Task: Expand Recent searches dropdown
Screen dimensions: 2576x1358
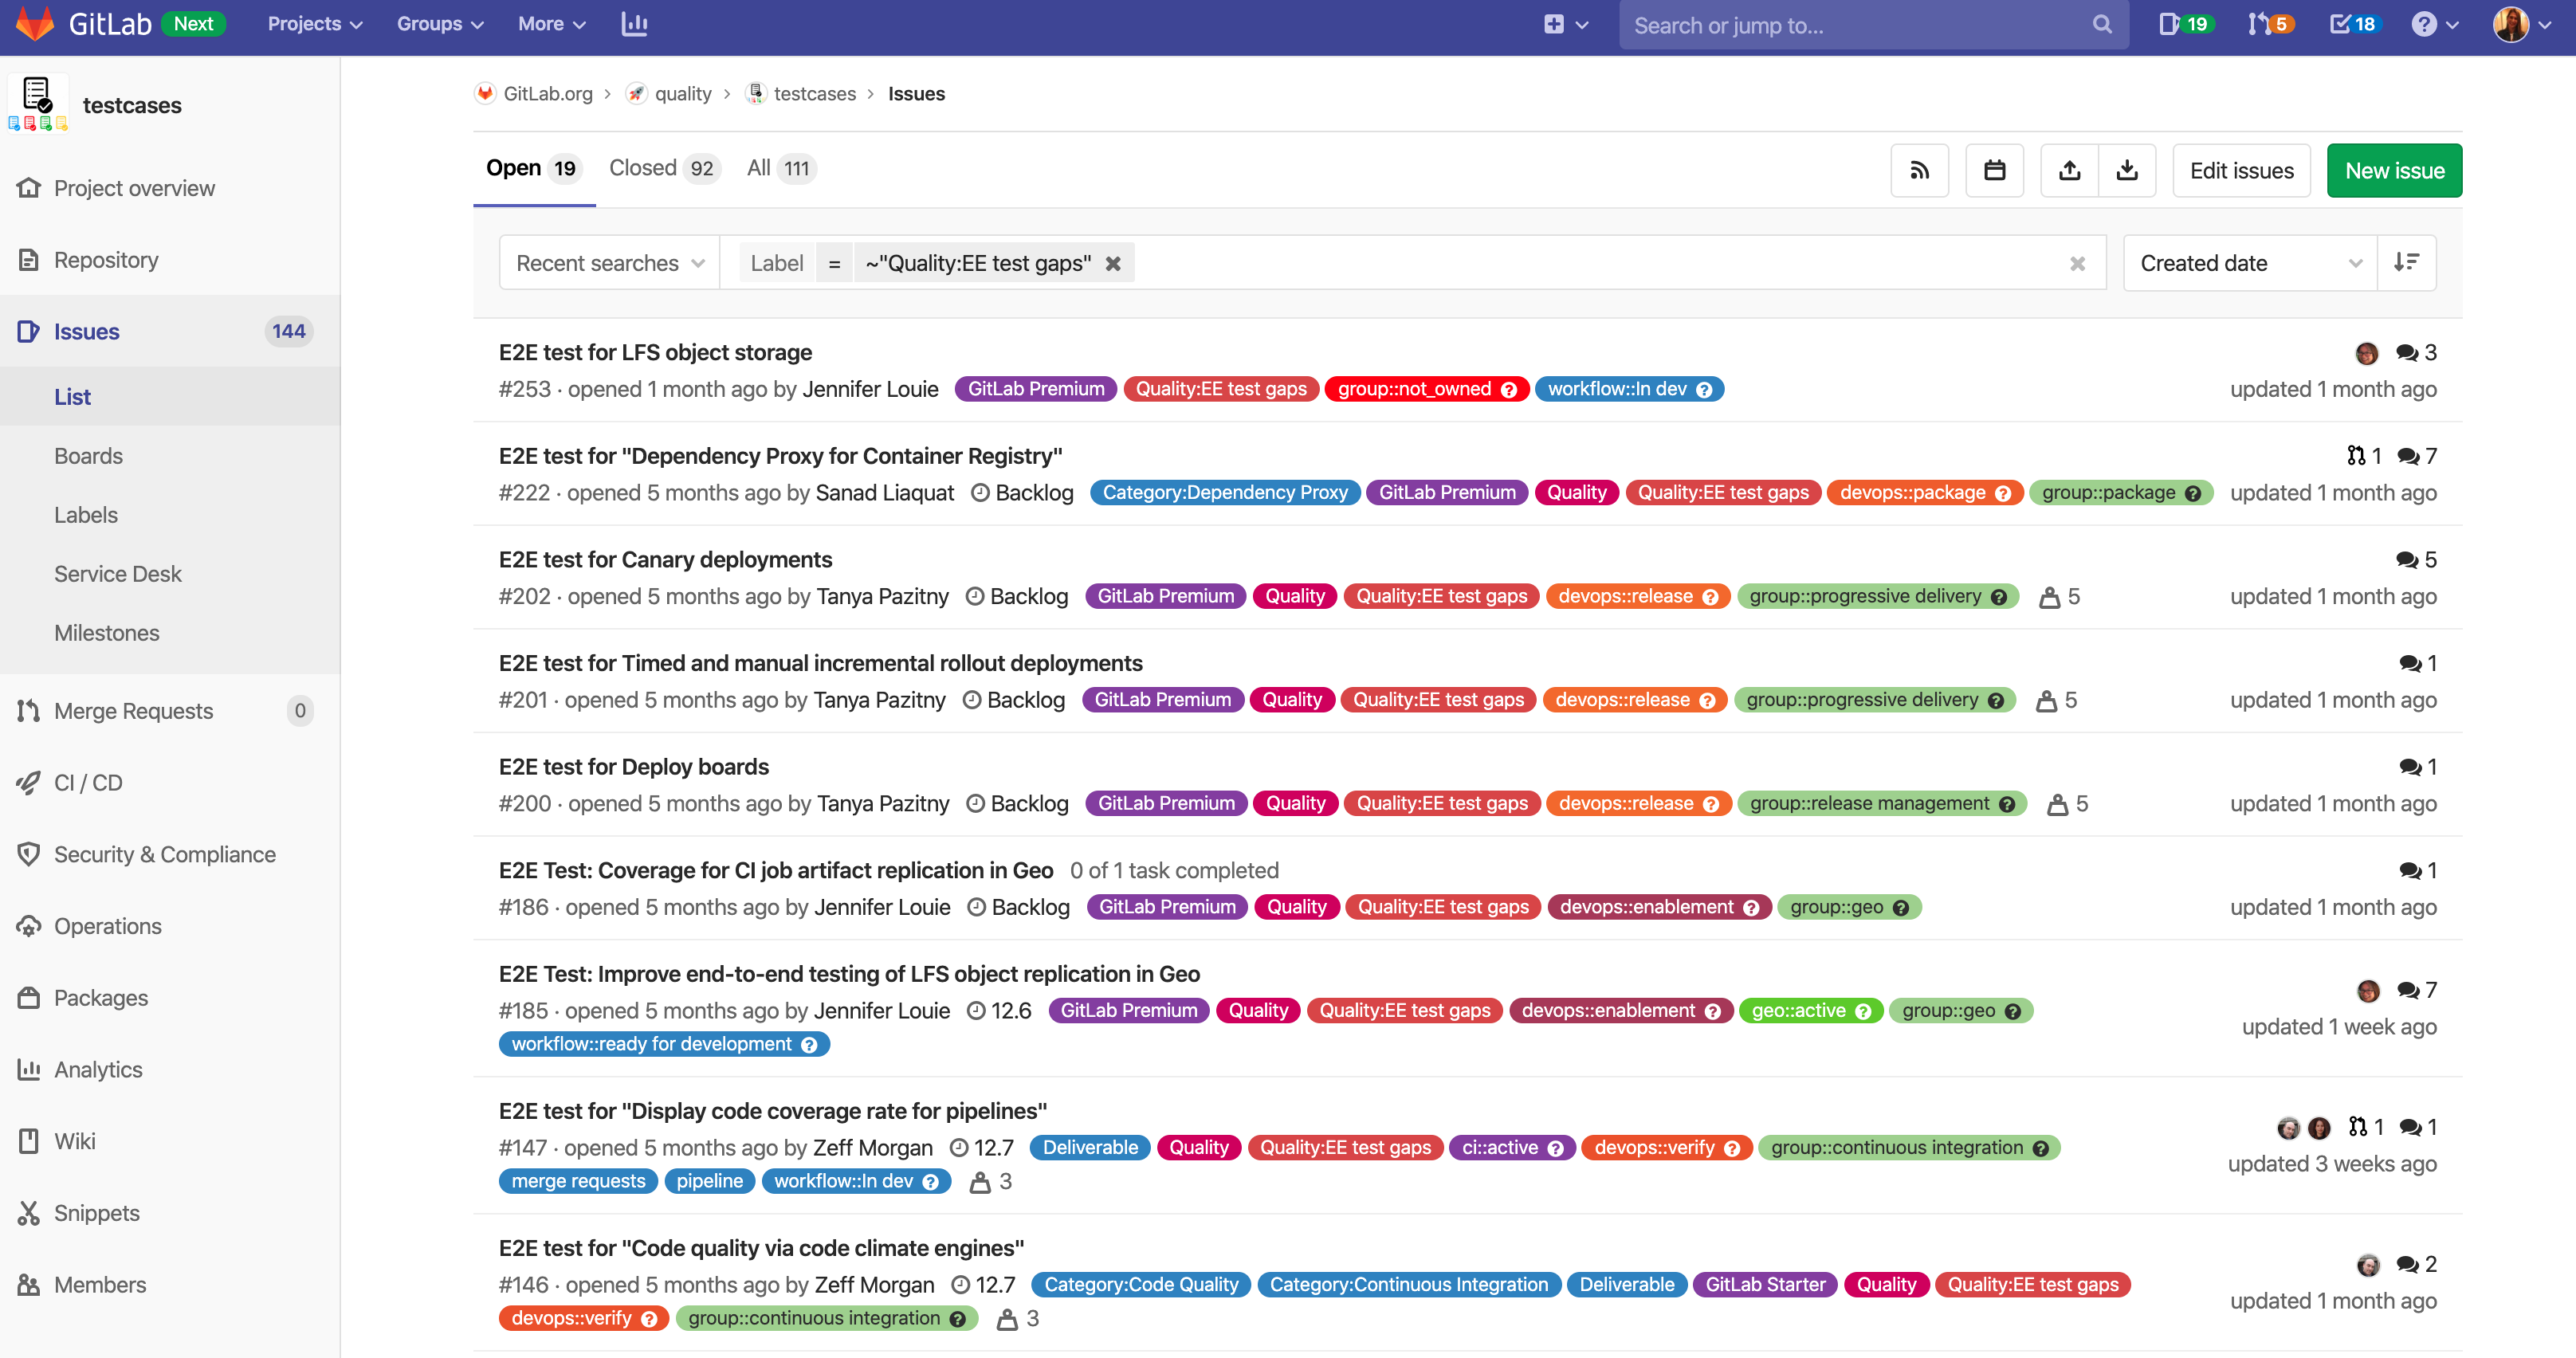Action: pyautogui.click(x=610, y=263)
